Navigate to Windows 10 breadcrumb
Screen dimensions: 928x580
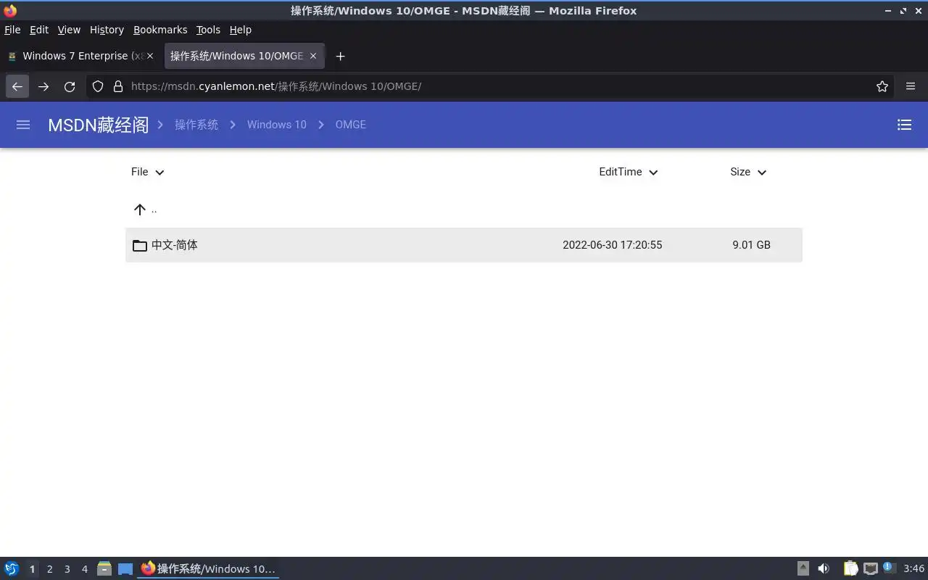click(x=277, y=125)
